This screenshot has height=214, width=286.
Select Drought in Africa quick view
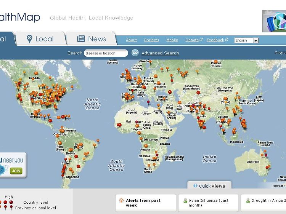point(264,203)
